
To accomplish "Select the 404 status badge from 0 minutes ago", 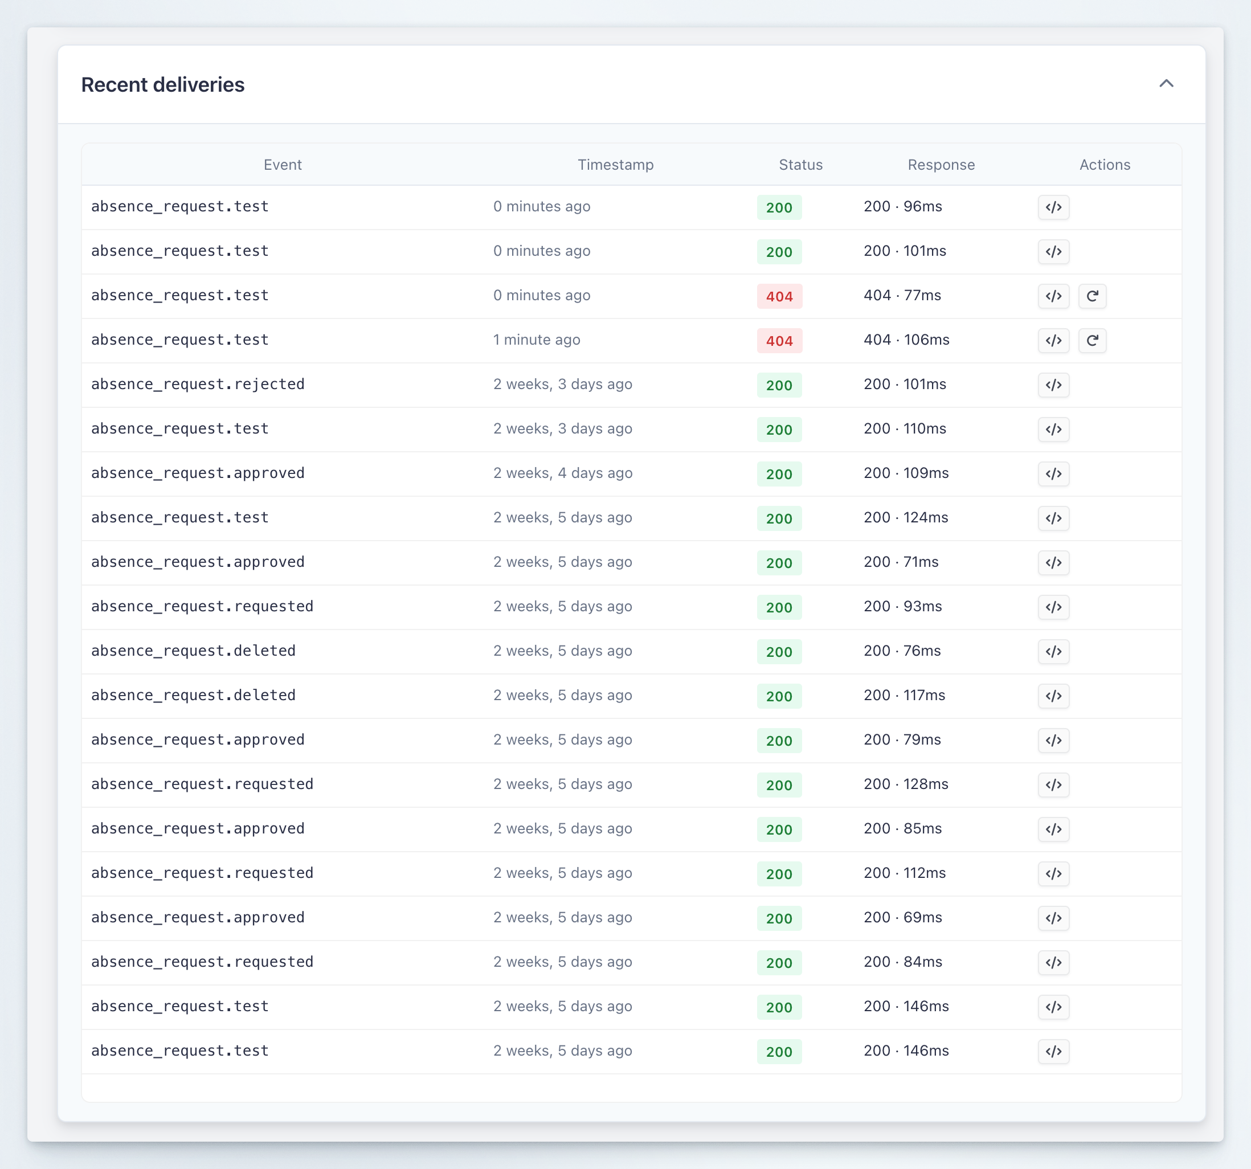I will pos(779,296).
